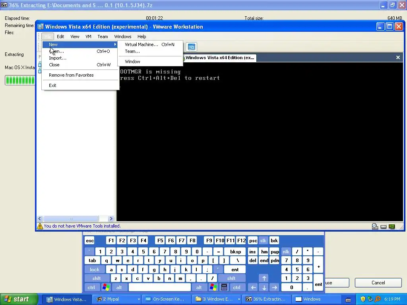Click the 7-Zip icon in the extracting window title
Screen dimensions: 407x305
pyautogui.click(x=4, y=5)
